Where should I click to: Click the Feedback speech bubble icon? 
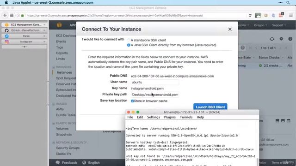point(58,162)
